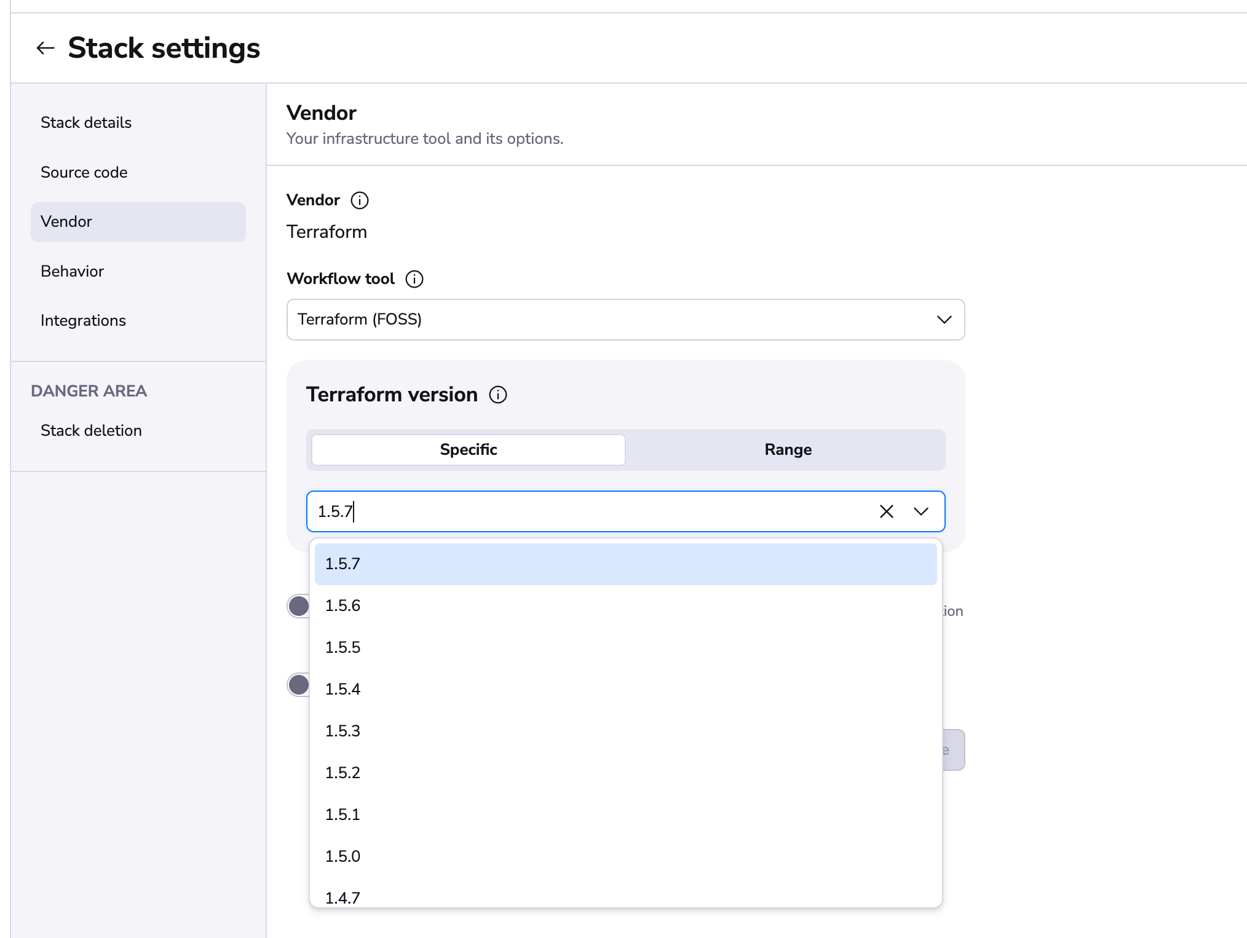Select the Specific version mode
This screenshot has height=938, width=1247.
coord(469,450)
